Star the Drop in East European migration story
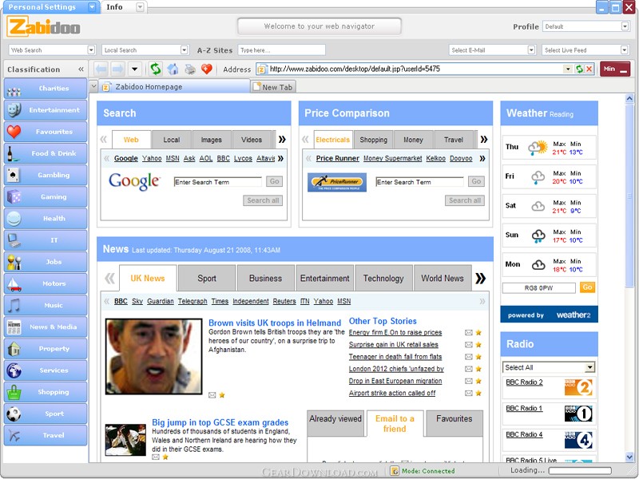 (478, 382)
